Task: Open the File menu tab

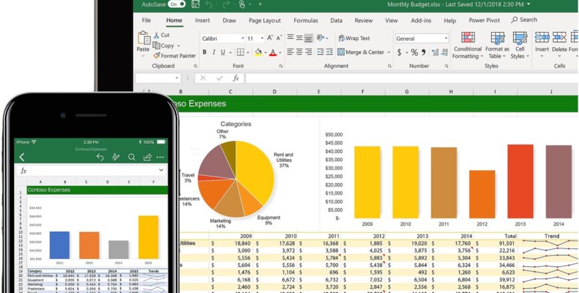Action: [x=146, y=21]
